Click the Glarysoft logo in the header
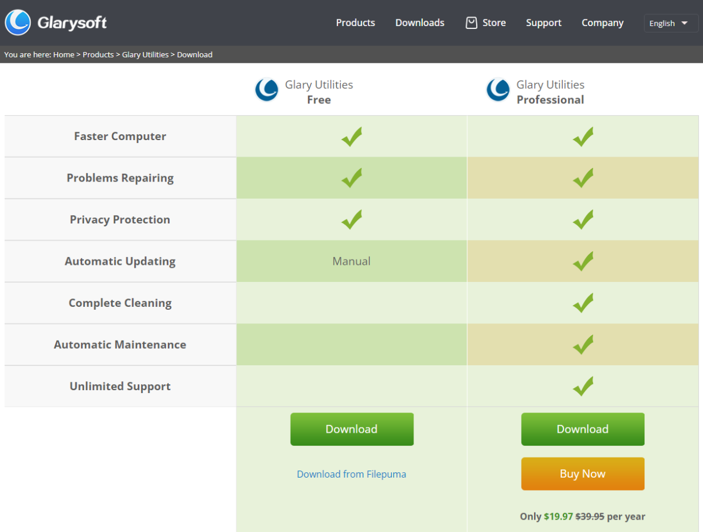 (56, 23)
